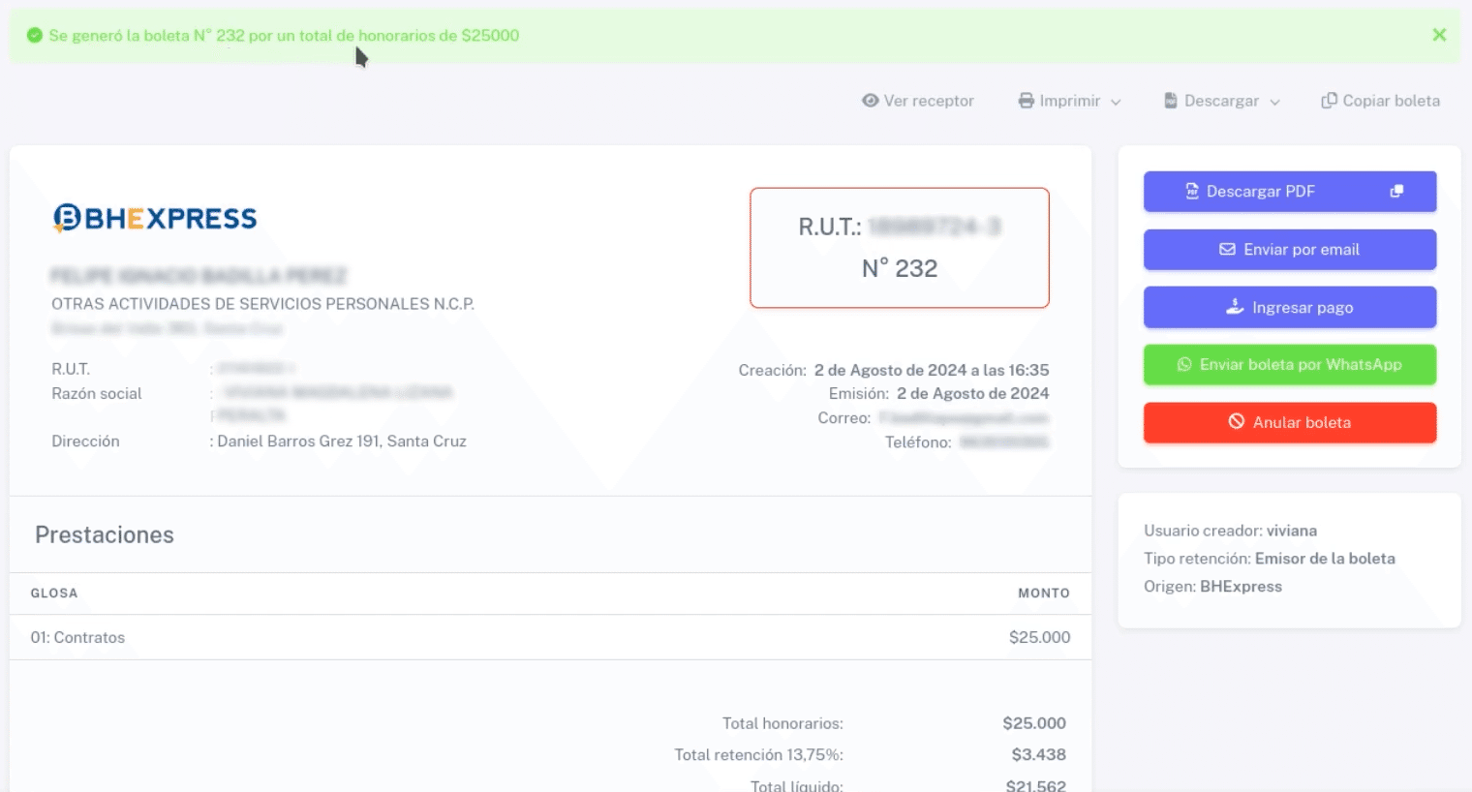1472x792 pixels.
Task: Click Ingresar pago button
Action: tap(1289, 308)
